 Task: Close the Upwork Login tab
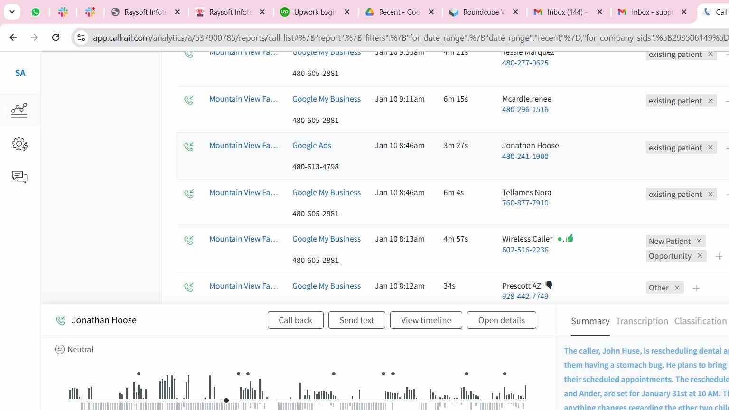coord(347,12)
